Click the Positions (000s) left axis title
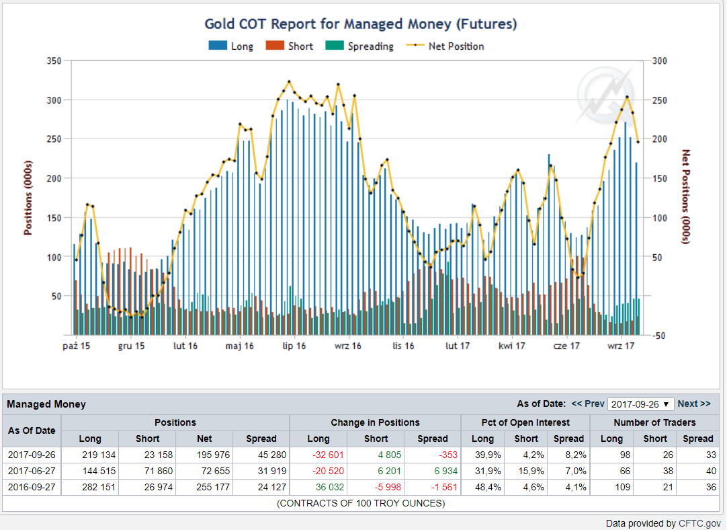 tap(28, 198)
